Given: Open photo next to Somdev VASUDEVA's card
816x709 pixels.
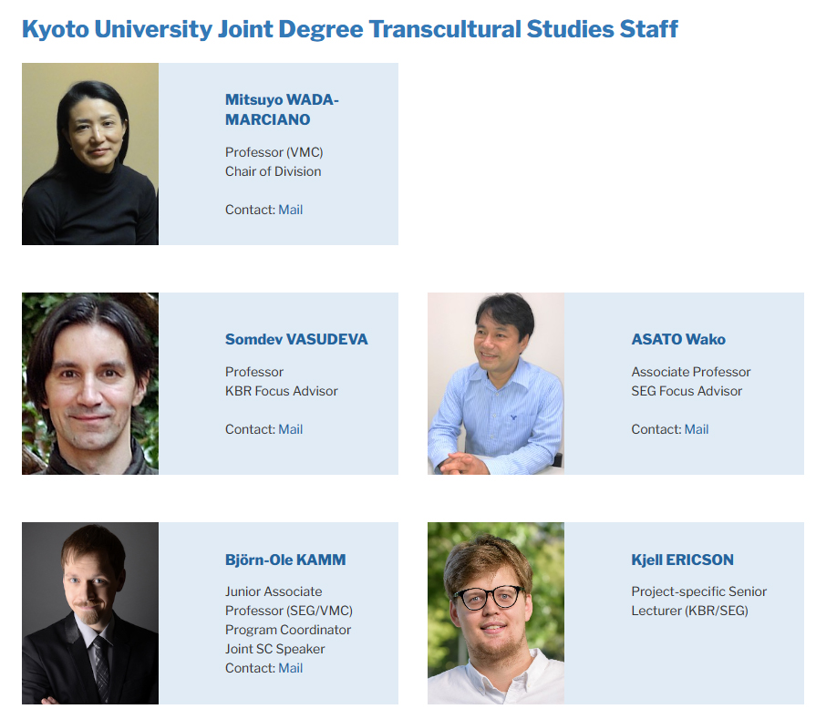Looking at the screenshot, I should tap(90, 384).
